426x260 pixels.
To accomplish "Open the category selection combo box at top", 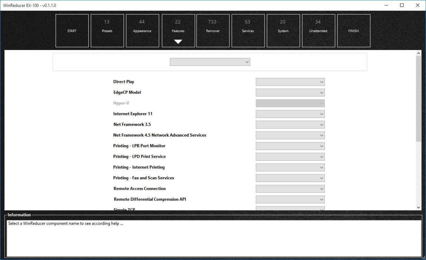I will pos(210,61).
